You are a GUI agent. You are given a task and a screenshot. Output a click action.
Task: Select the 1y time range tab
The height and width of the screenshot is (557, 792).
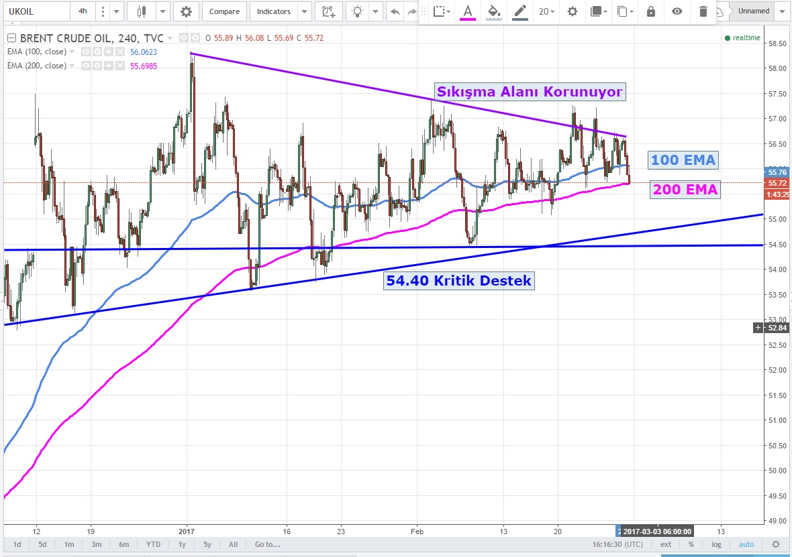(x=182, y=544)
